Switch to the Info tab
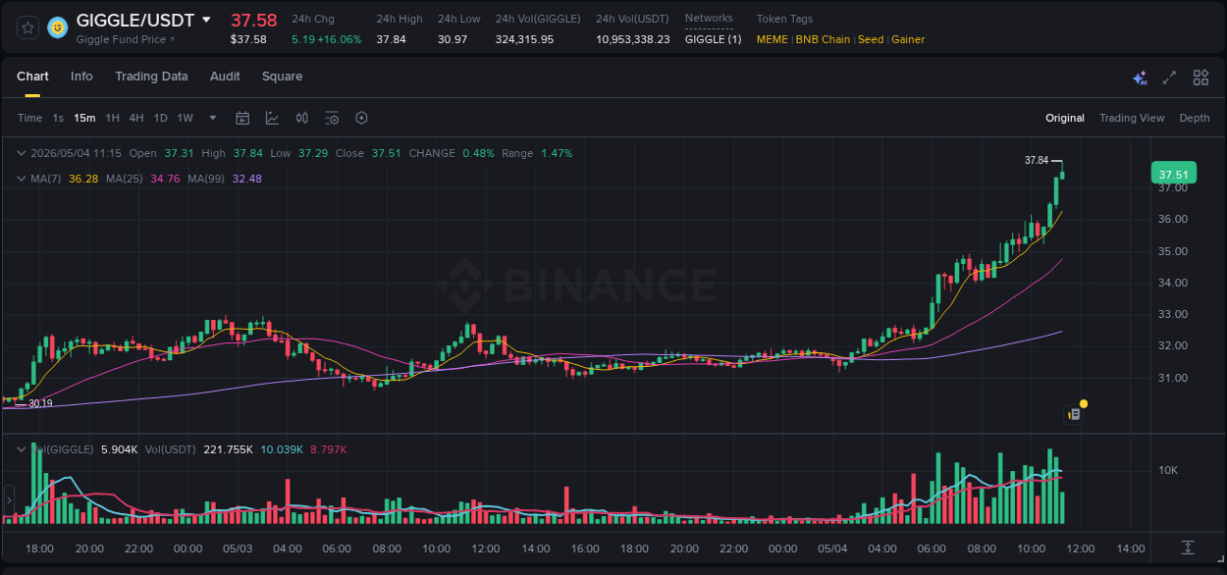The image size is (1227, 575). [81, 77]
